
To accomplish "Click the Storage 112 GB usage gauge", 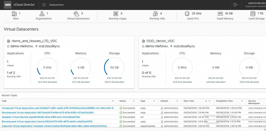I will point(114,68).
